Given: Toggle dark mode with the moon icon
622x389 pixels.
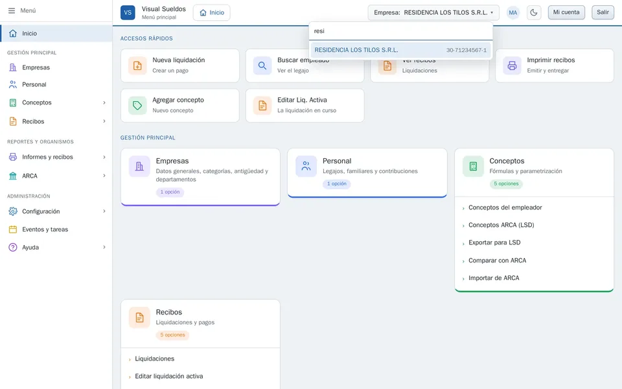Looking at the screenshot, I should pos(534,13).
